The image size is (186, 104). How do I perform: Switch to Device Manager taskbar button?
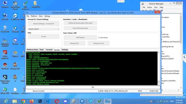(x=74, y=101)
